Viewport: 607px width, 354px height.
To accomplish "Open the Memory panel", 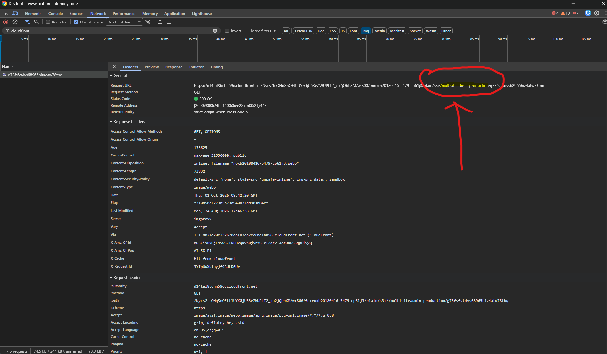I will point(150,14).
